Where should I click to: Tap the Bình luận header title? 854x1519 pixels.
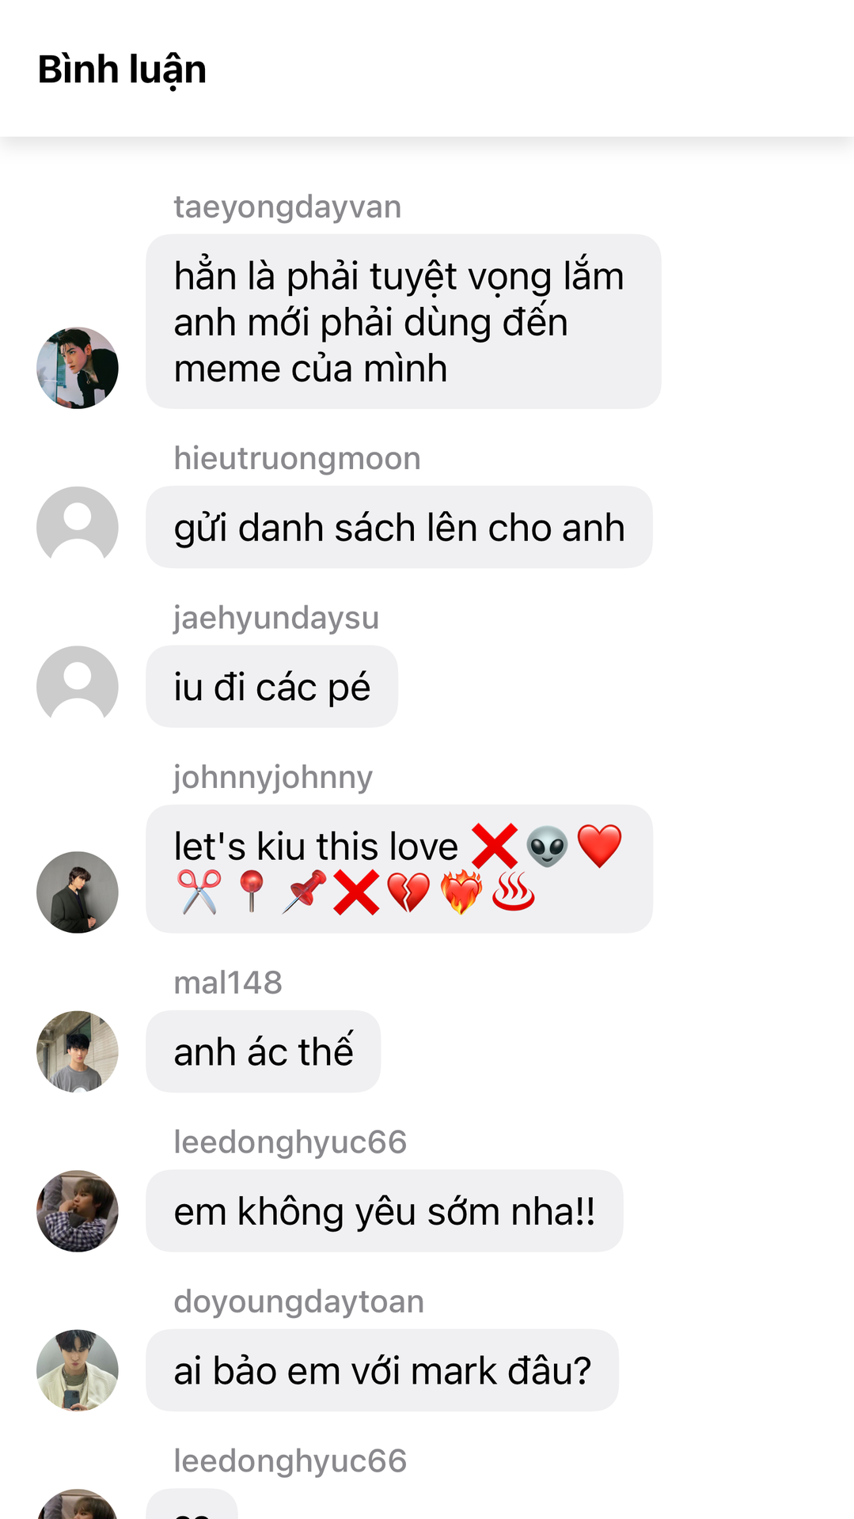pos(122,70)
